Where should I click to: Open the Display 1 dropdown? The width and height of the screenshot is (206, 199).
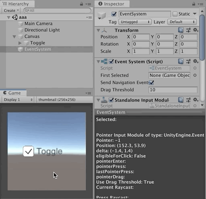click(18, 100)
